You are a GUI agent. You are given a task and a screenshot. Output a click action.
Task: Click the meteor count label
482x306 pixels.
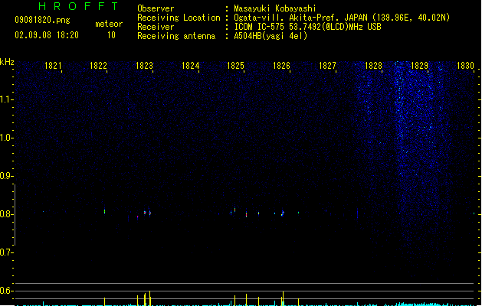(x=109, y=24)
